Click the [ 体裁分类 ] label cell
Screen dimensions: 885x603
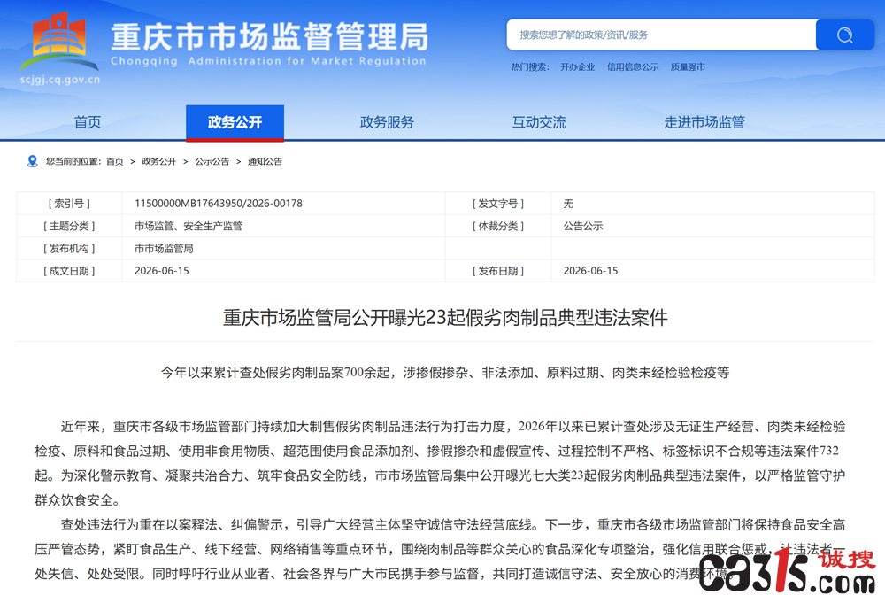[x=498, y=226]
